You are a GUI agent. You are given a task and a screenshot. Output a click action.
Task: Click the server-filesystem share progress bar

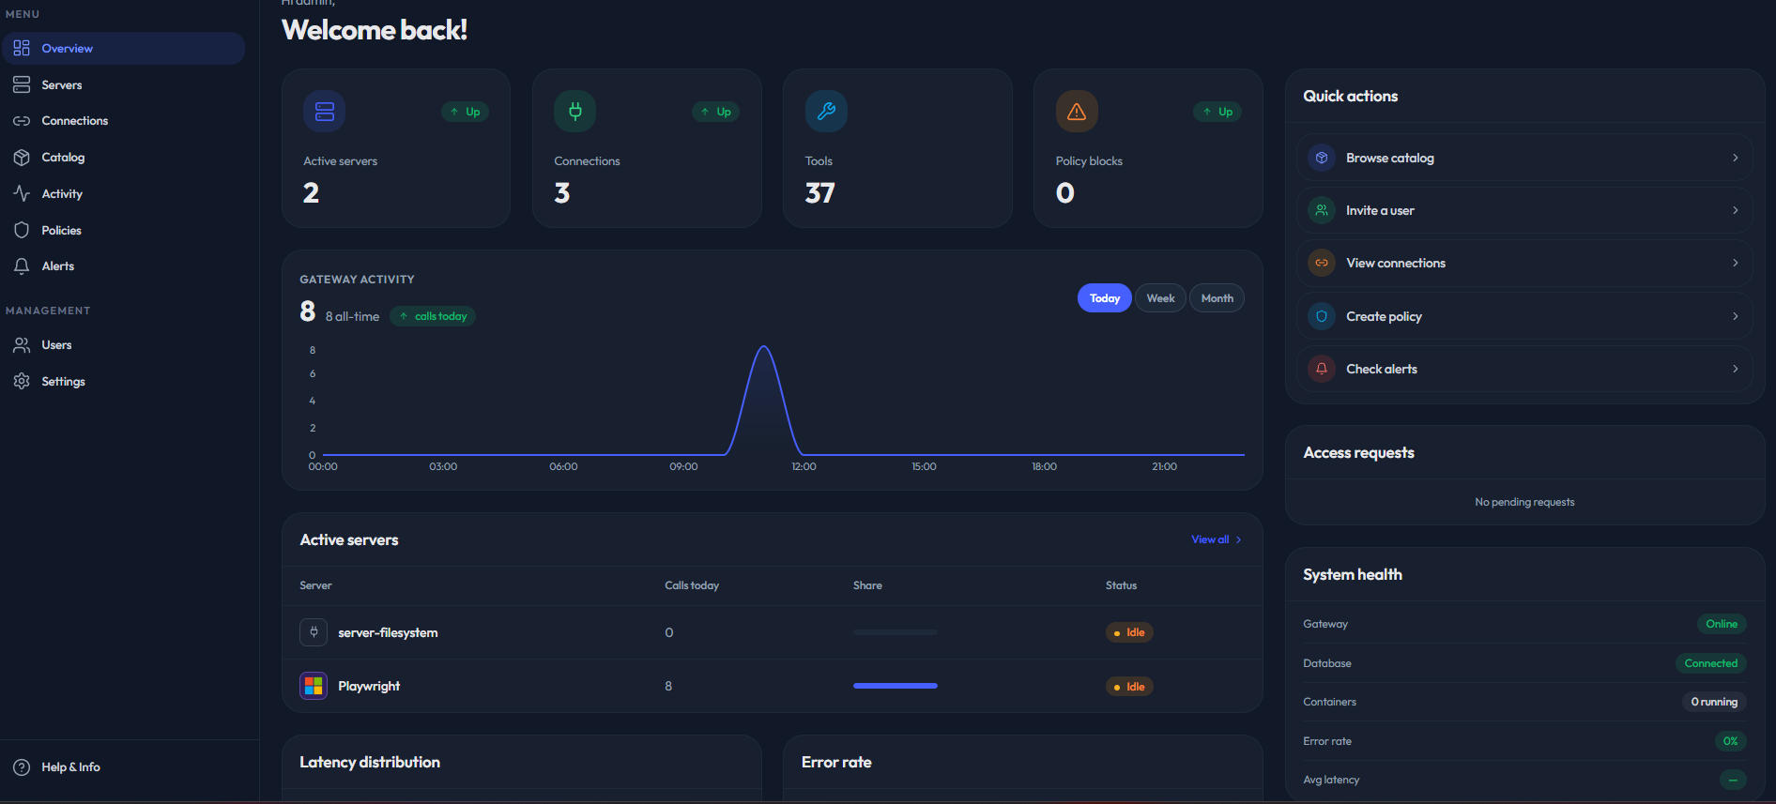896,632
